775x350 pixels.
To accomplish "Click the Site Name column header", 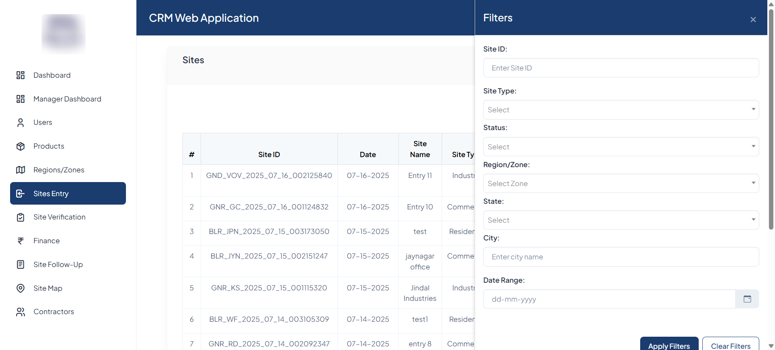I will click(x=420, y=149).
